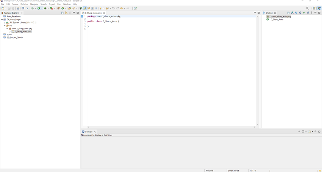Click the Debug bug icon
The width and height of the screenshot is (322, 172).
pyautogui.click(x=33, y=8)
